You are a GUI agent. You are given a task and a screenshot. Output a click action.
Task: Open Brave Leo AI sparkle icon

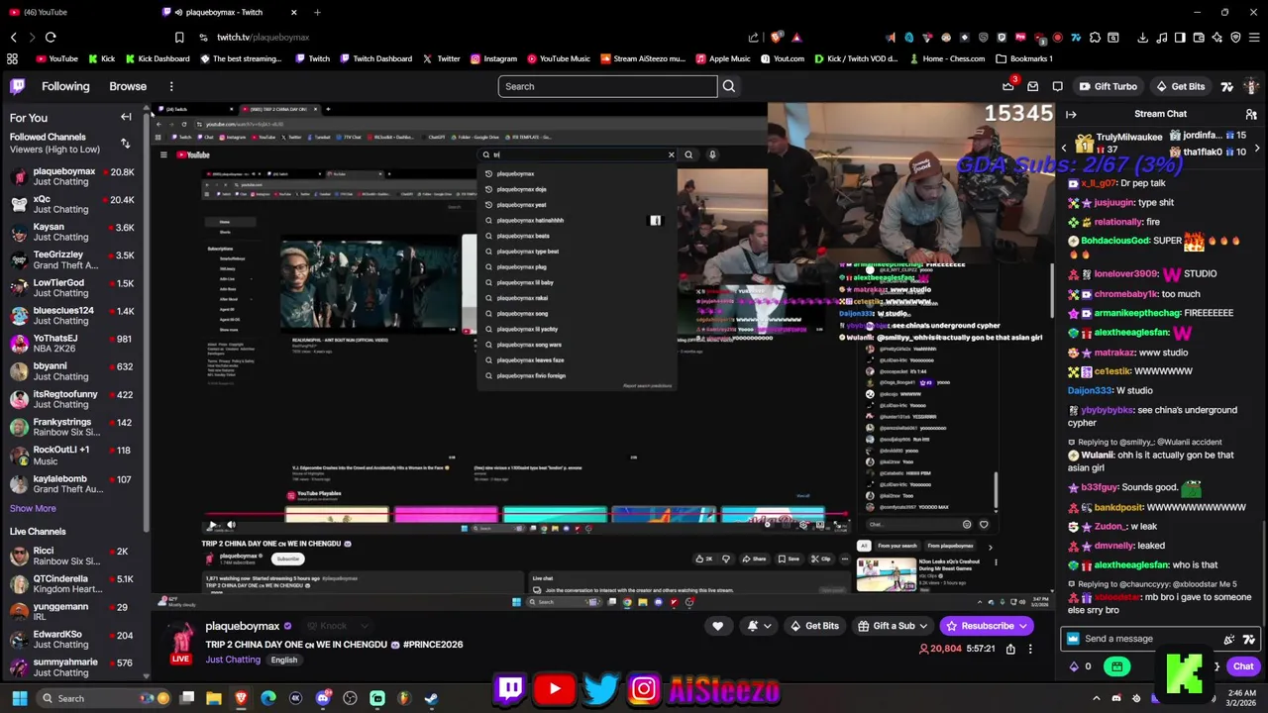click(1217, 38)
